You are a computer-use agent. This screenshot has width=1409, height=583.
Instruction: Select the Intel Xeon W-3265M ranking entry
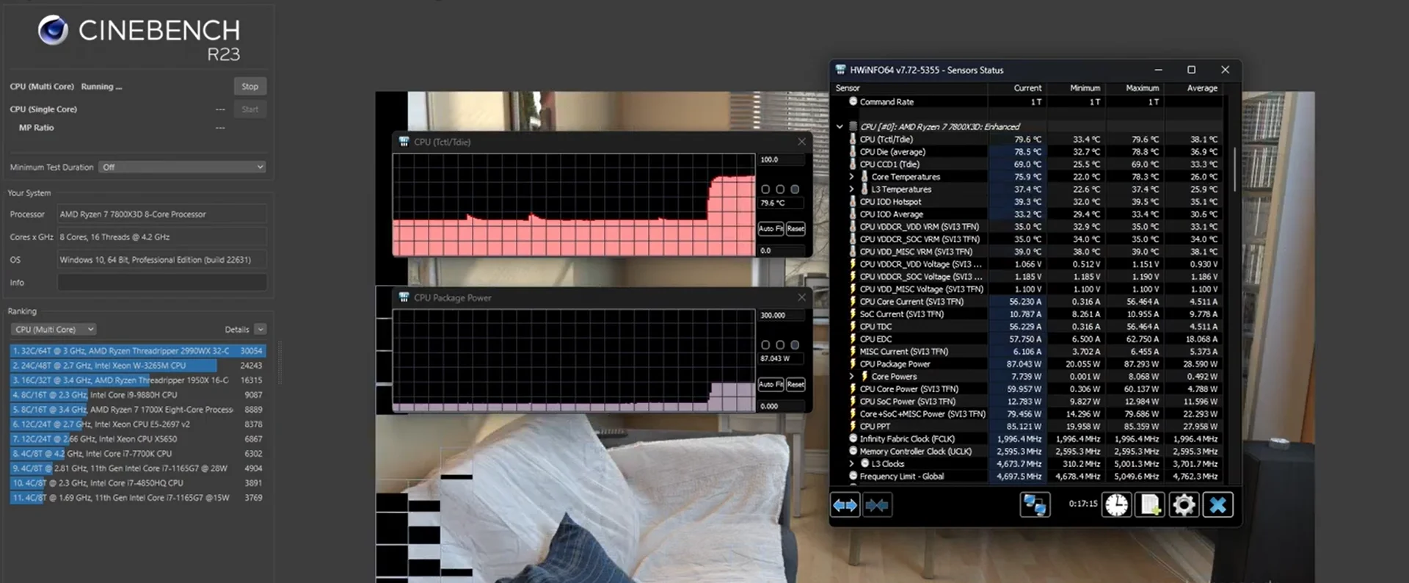(x=137, y=366)
